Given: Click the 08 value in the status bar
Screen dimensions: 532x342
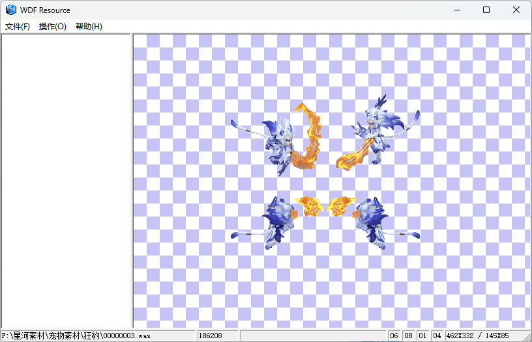Looking at the screenshot, I should (409, 335).
